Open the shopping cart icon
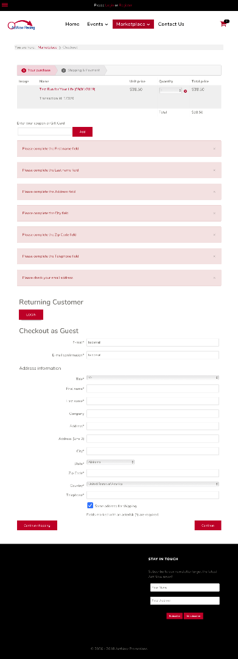This screenshot has width=238, height=659. pos(223,24)
